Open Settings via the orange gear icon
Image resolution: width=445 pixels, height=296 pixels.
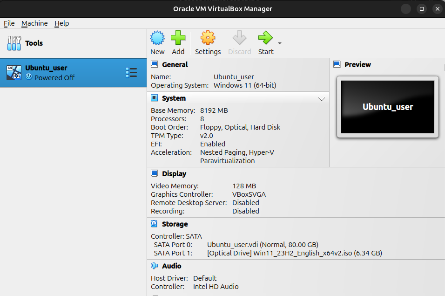[x=208, y=38]
